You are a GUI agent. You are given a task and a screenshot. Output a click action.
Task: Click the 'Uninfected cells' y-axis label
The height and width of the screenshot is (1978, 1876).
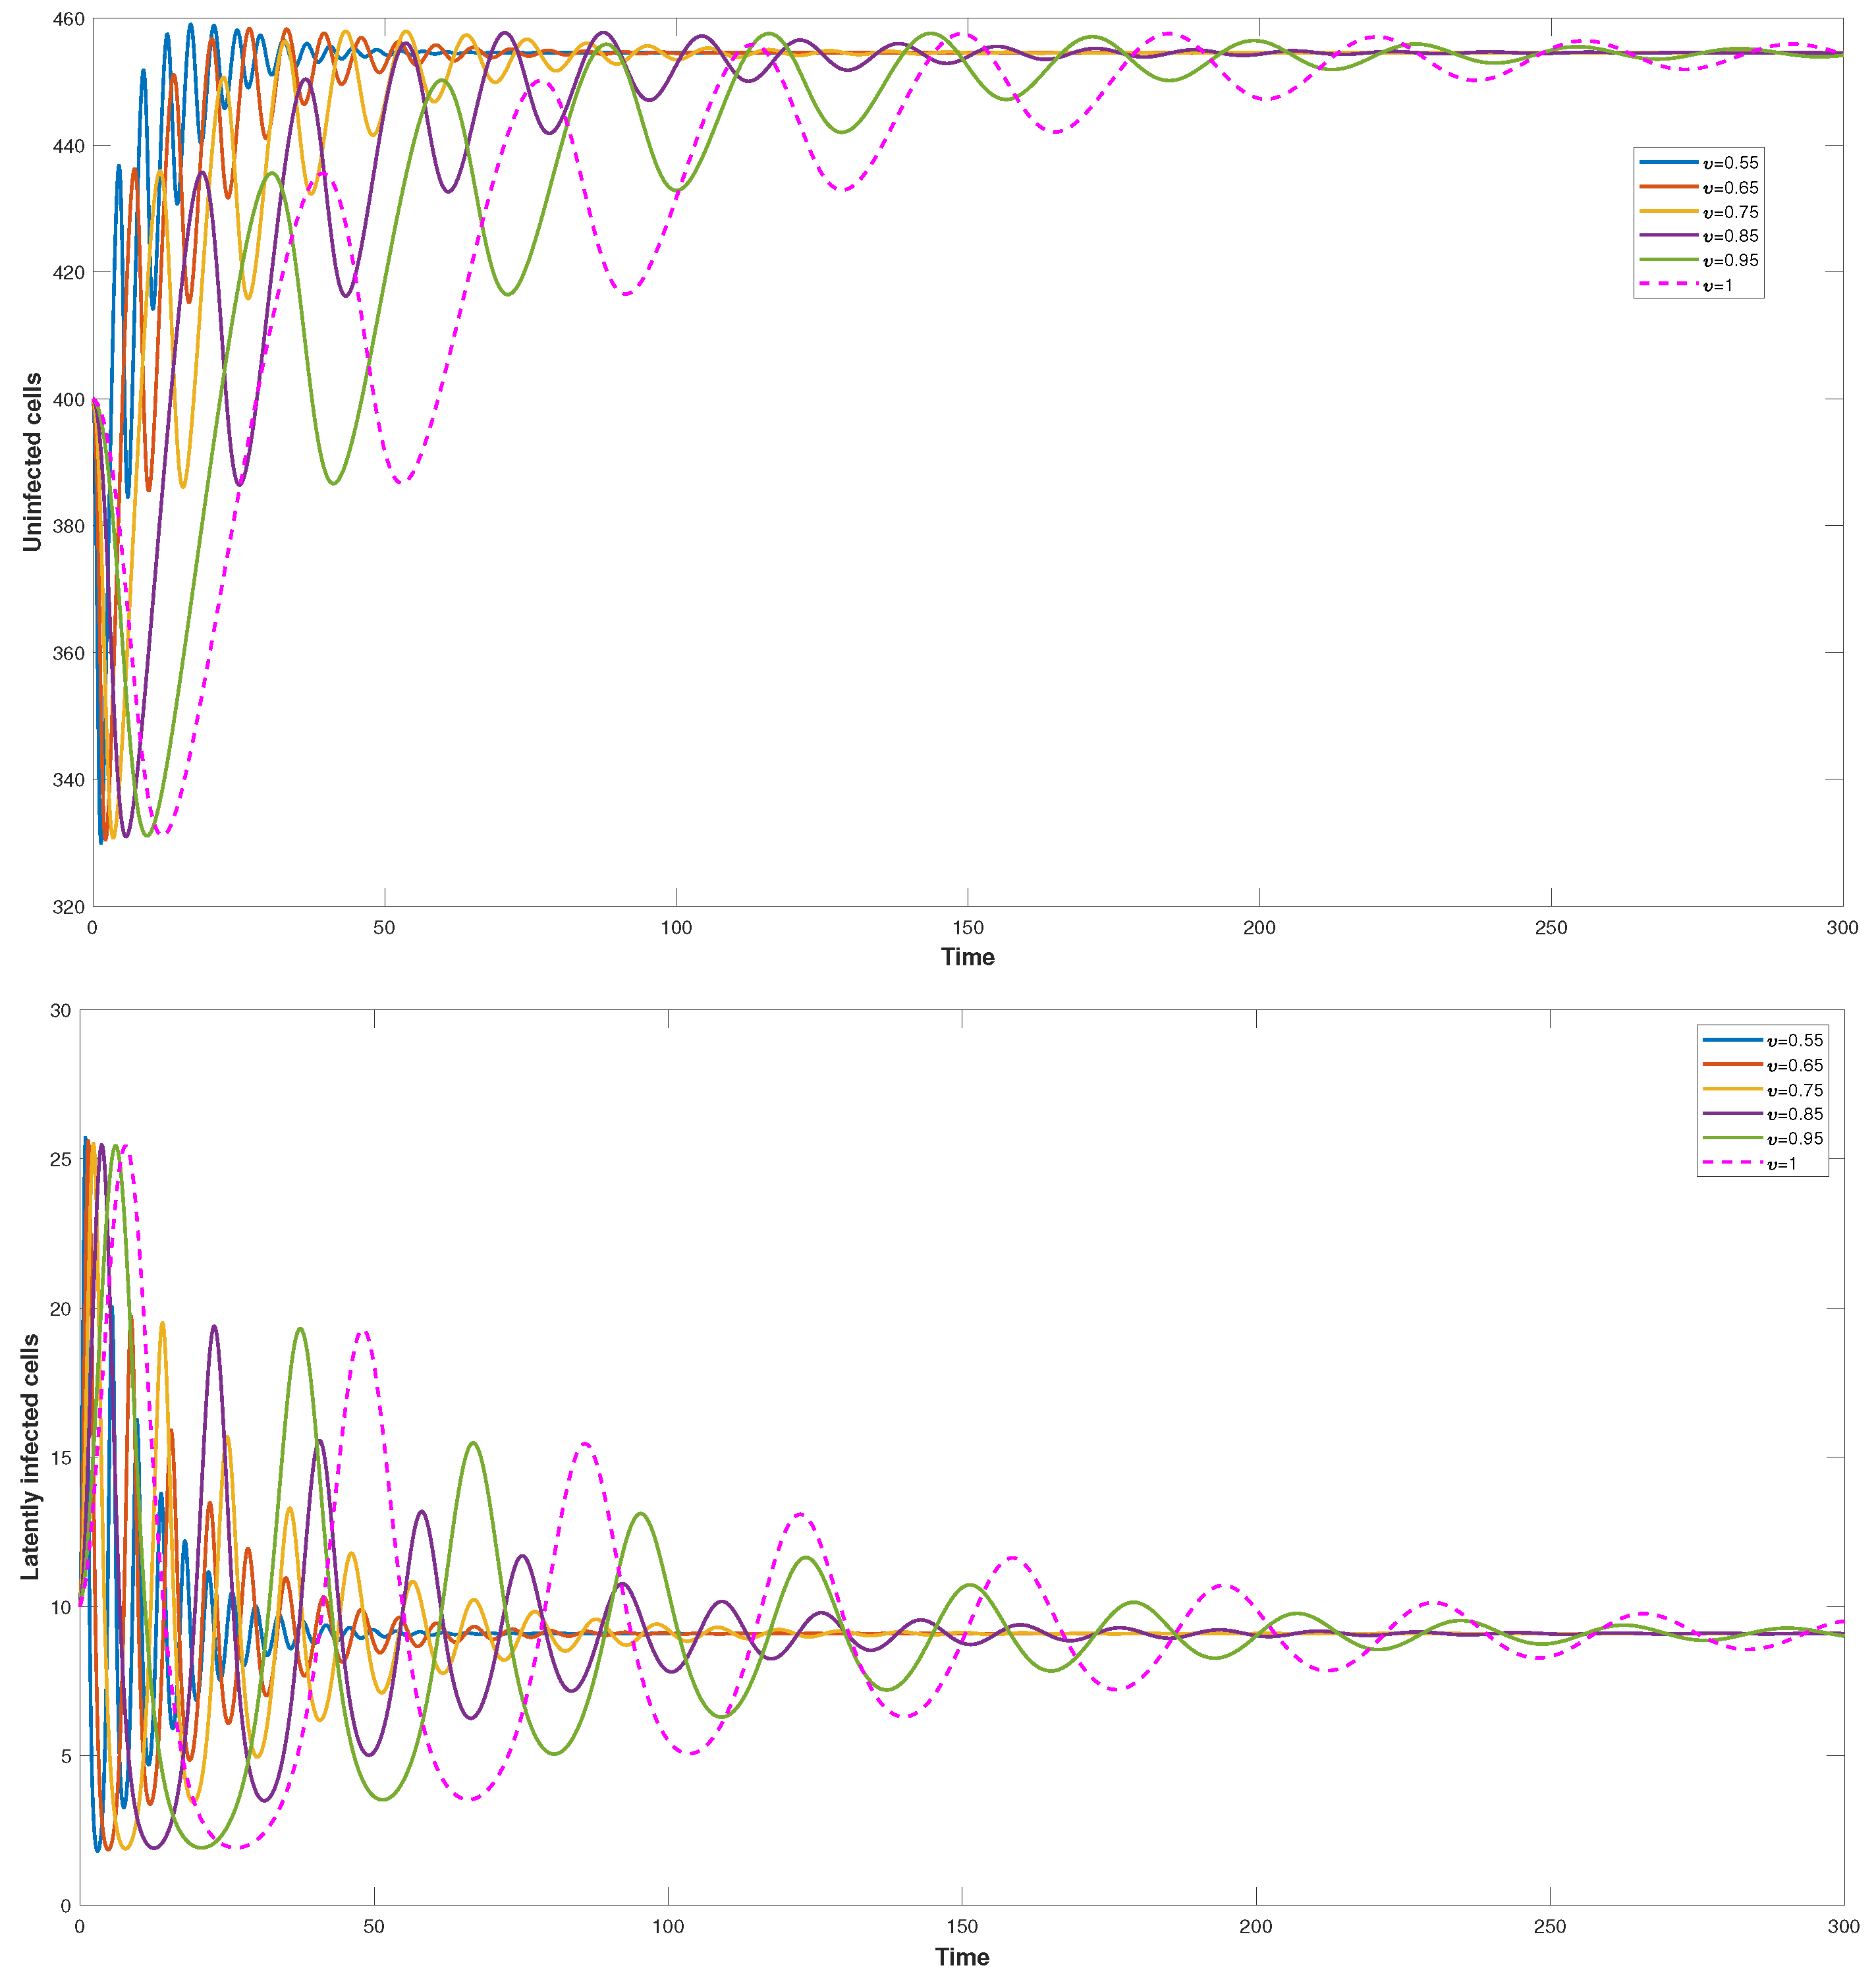pyautogui.click(x=32, y=461)
